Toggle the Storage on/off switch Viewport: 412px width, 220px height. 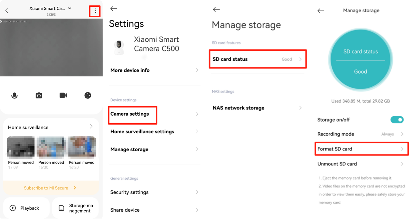(397, 120)
